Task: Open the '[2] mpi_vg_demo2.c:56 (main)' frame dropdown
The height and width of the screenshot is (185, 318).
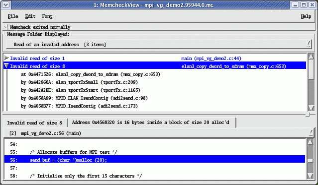Action: pyautogui.click(x=159, y=133)
